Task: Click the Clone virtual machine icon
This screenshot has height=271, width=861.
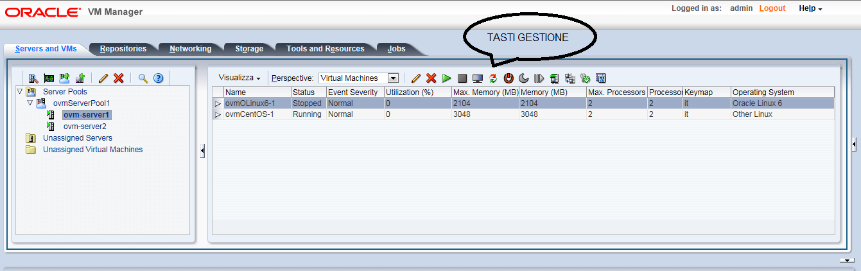Action: [x=570, y=78]
